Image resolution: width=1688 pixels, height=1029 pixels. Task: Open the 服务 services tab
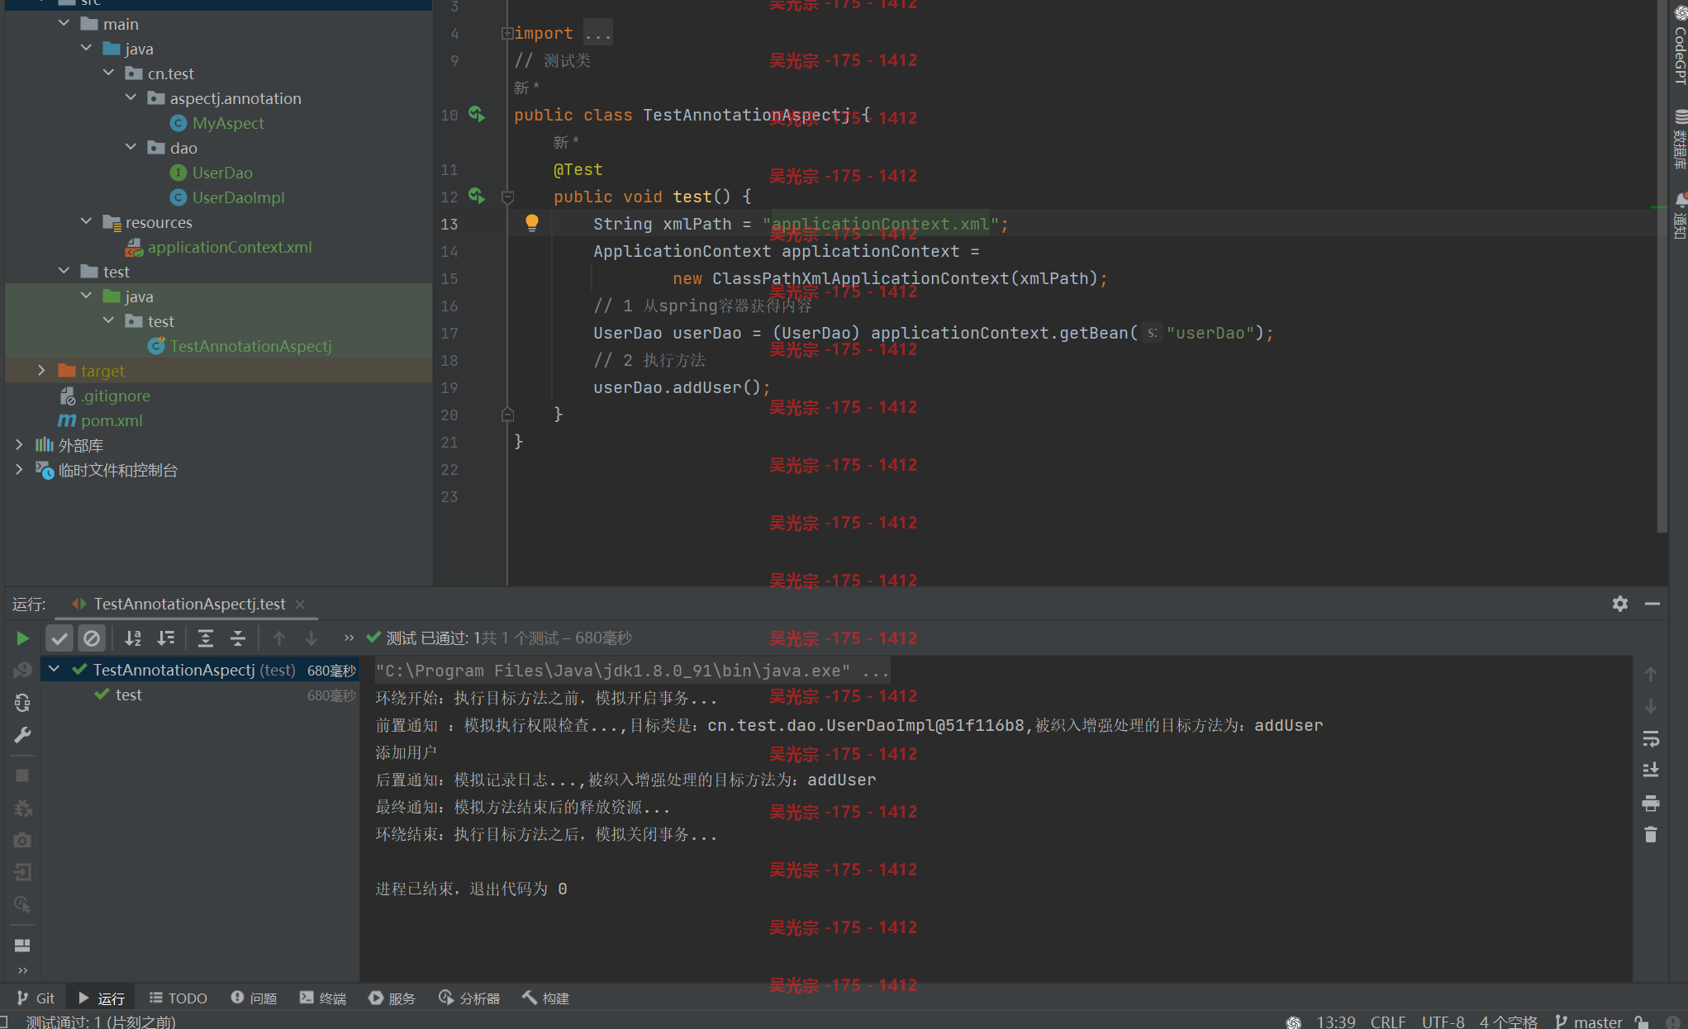click(392, 998)
